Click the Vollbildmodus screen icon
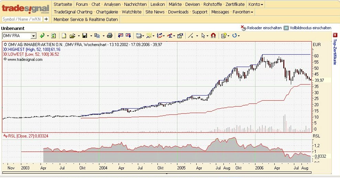Screen dimensions: 340x178 [x=286, y=28]
